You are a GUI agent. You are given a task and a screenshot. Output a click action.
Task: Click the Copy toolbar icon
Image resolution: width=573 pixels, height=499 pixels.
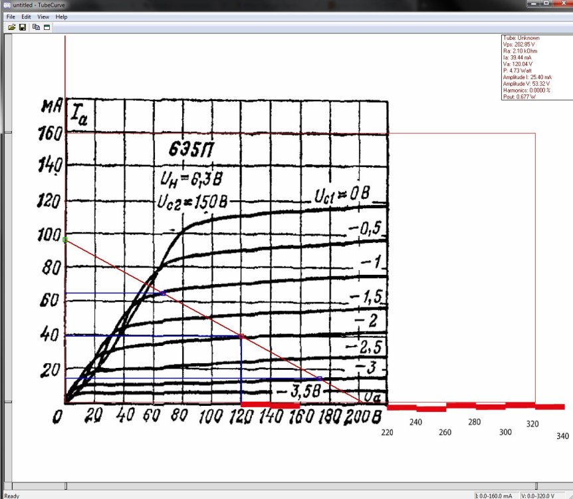coord(36,27)
